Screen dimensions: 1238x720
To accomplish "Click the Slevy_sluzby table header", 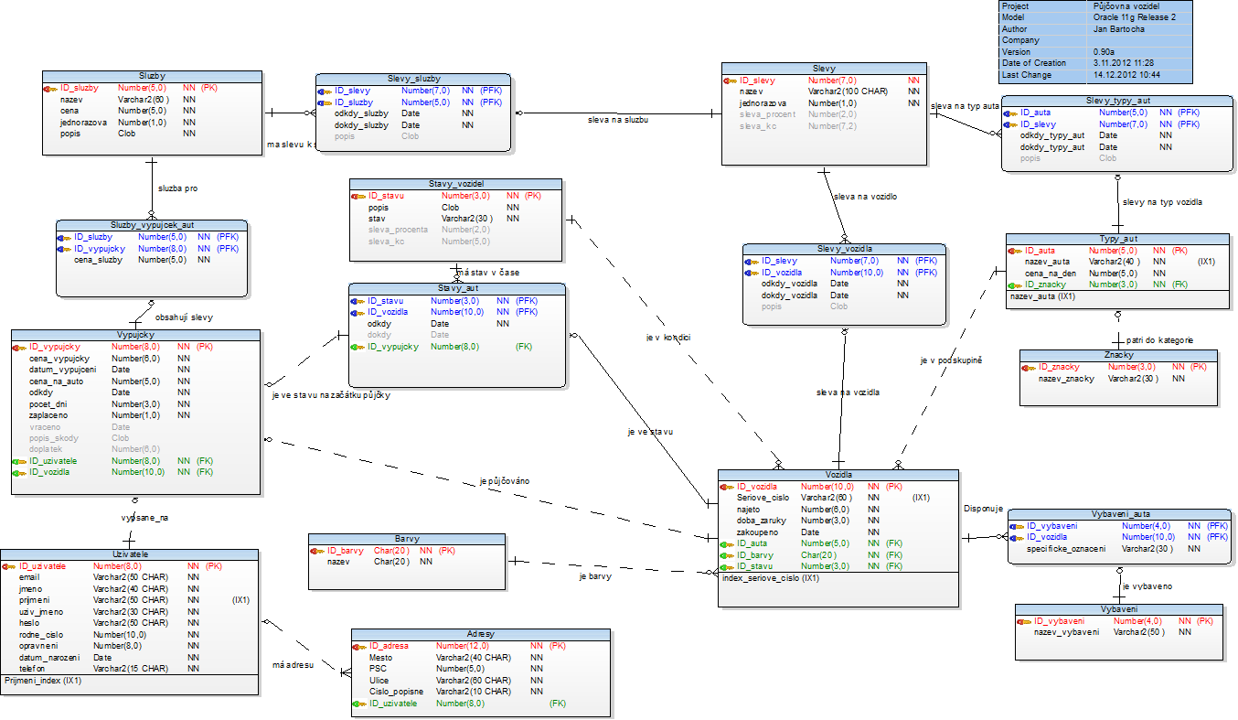I will coord(413,80).
